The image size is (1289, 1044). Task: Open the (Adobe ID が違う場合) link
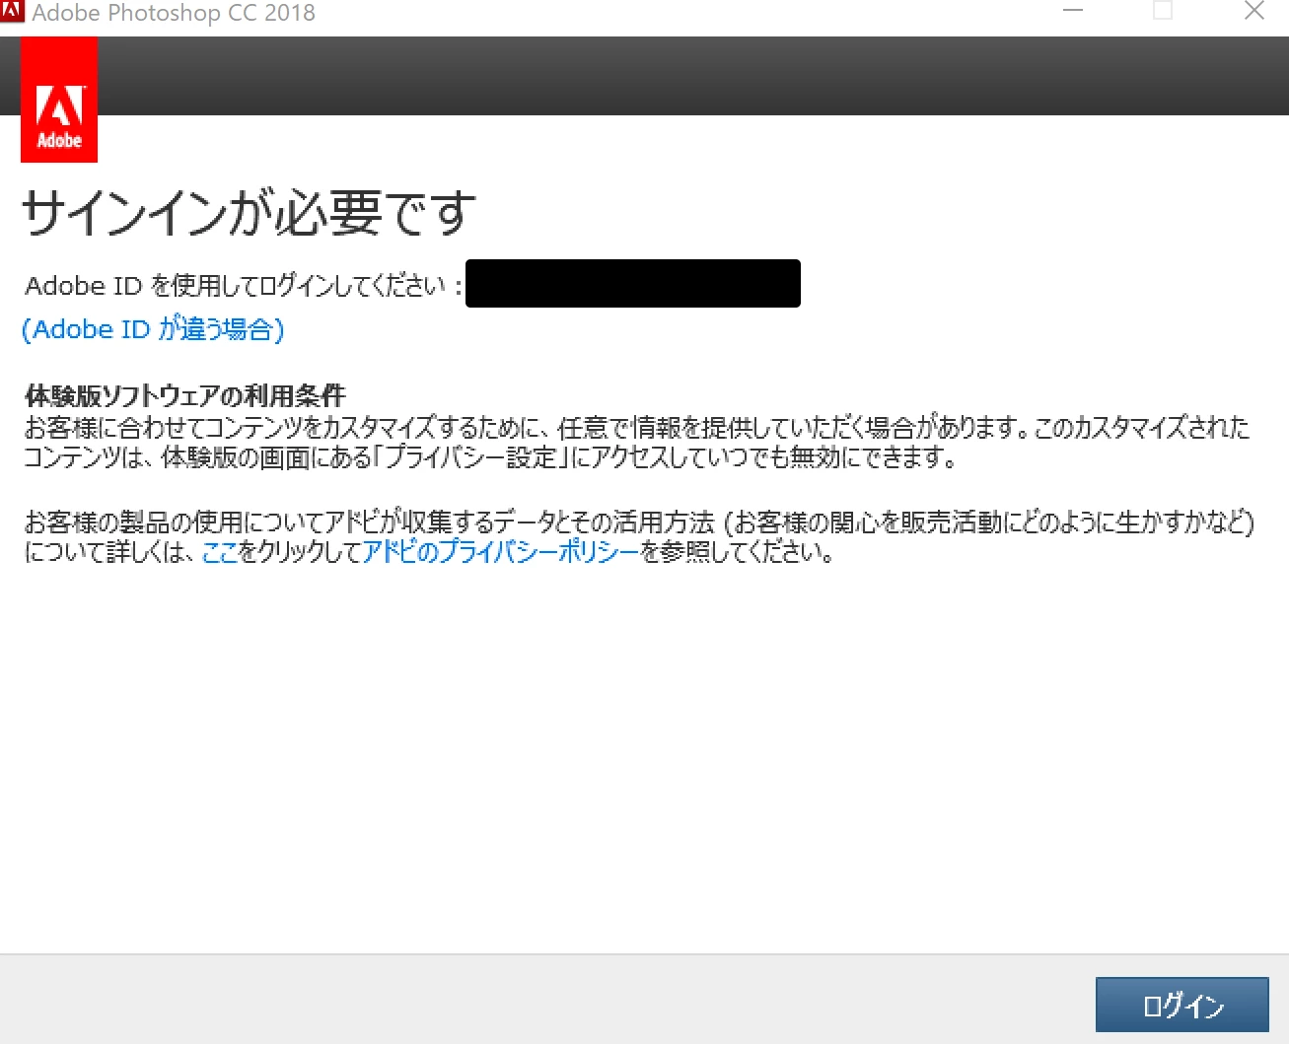point(153,329)
